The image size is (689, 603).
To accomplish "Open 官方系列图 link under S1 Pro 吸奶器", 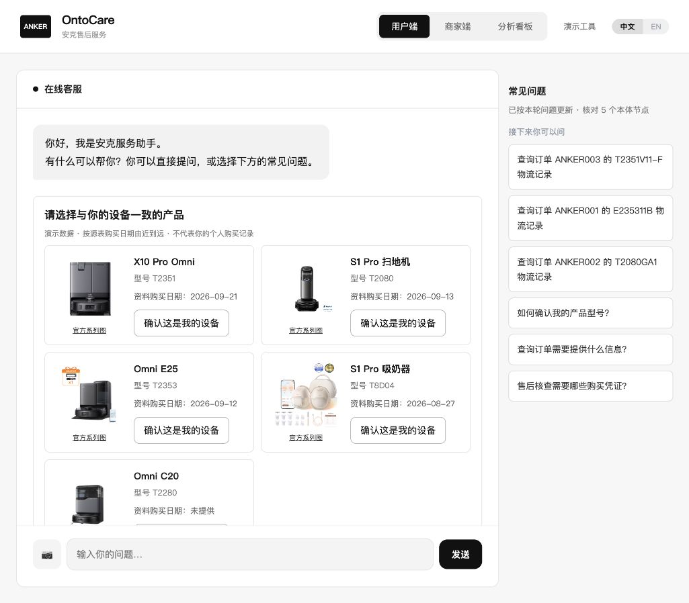I will (x=306, y=438).
